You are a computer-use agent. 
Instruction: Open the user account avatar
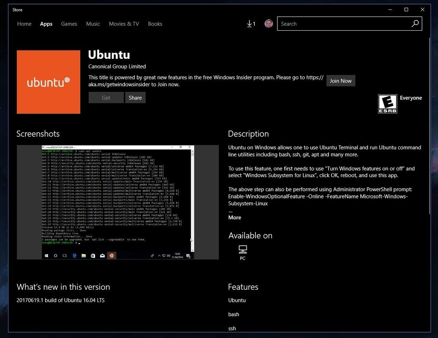tap(269, 24)
